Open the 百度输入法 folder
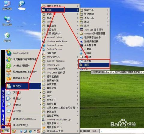 (60, 80)
